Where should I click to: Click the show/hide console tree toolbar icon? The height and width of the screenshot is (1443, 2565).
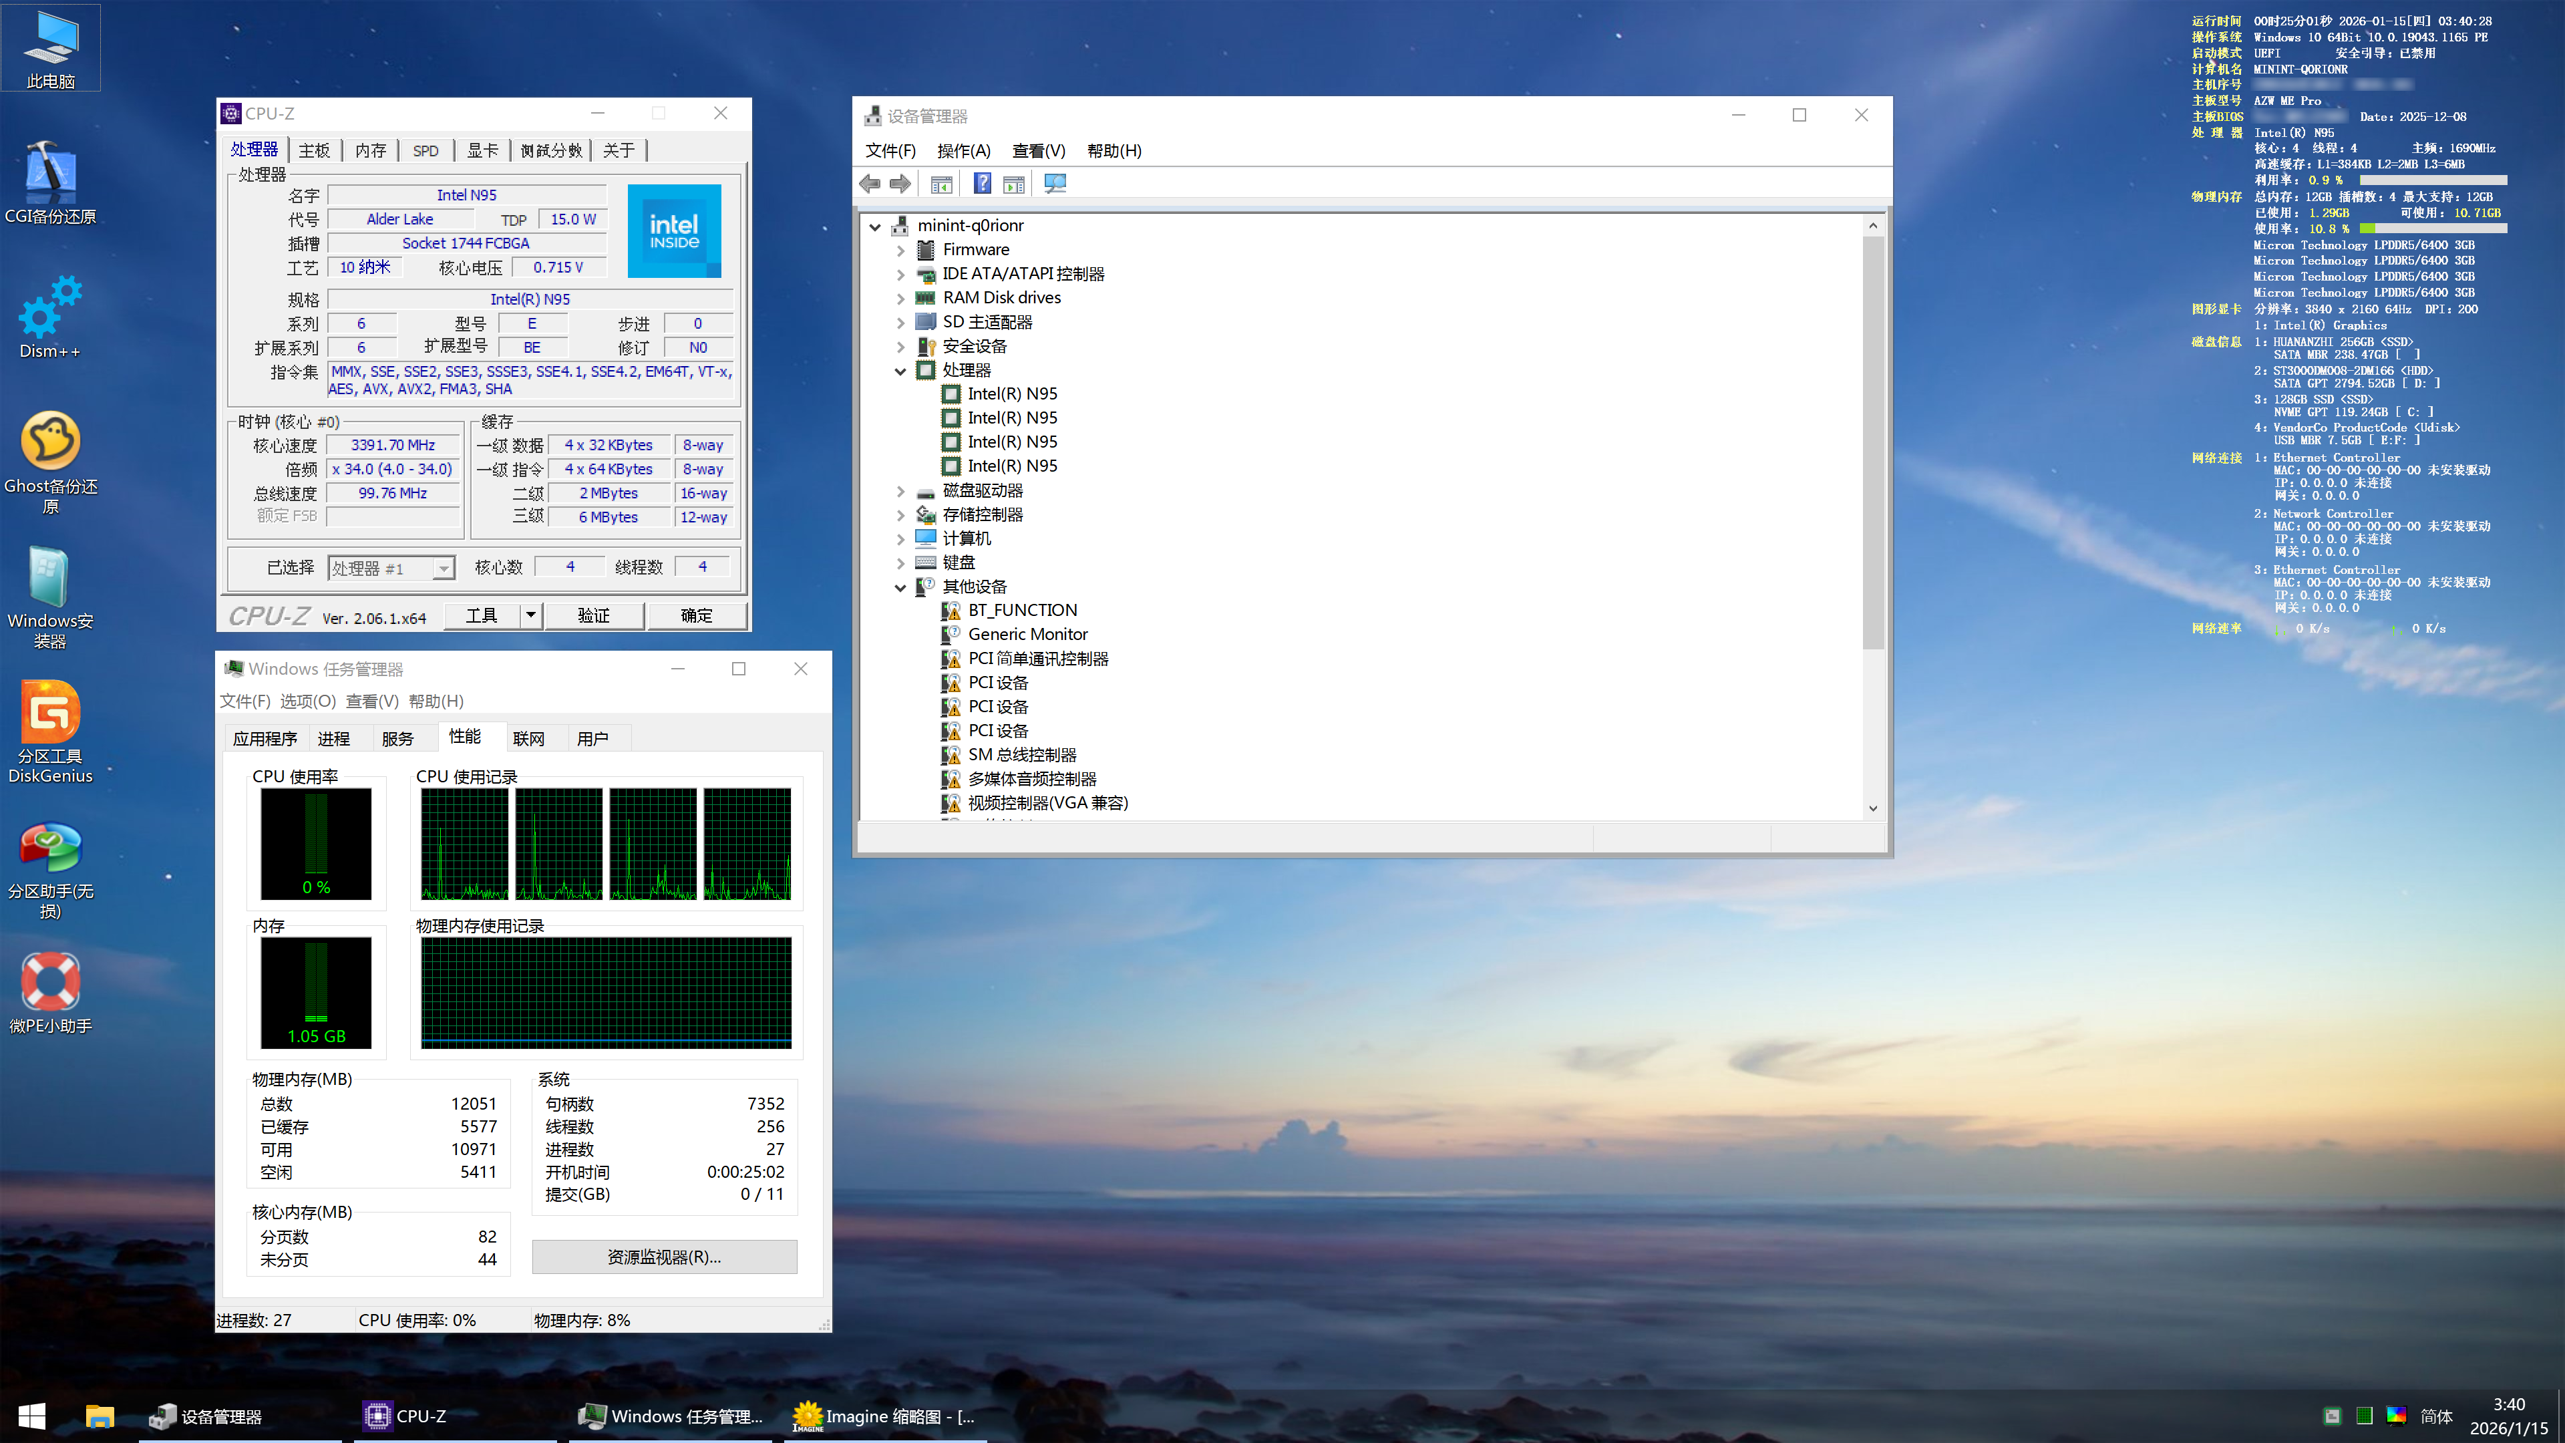941,183
